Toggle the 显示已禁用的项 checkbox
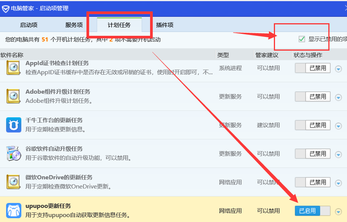347x222 pixels. 302,39
